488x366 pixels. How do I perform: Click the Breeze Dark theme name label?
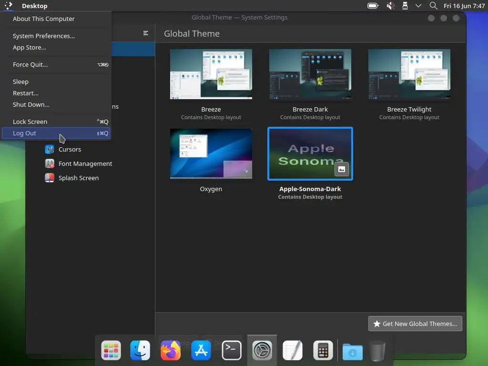[310, 109]
